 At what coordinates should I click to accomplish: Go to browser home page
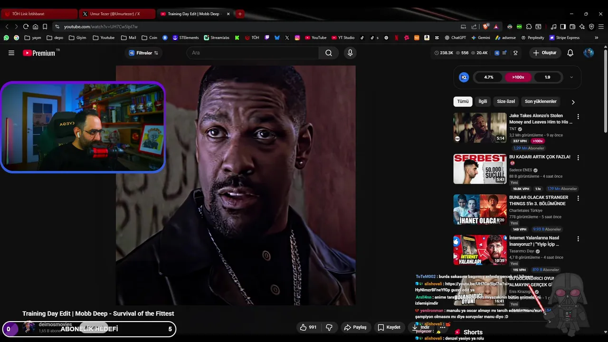tap(35, 27)
